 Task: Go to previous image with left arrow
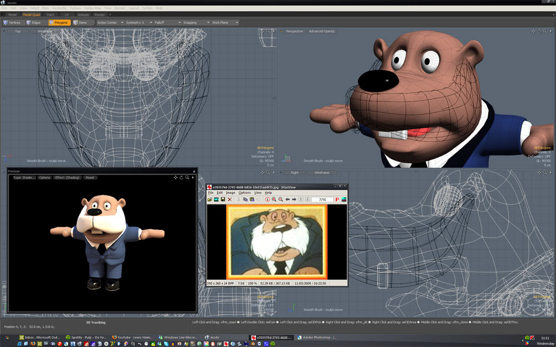point(287,199)
